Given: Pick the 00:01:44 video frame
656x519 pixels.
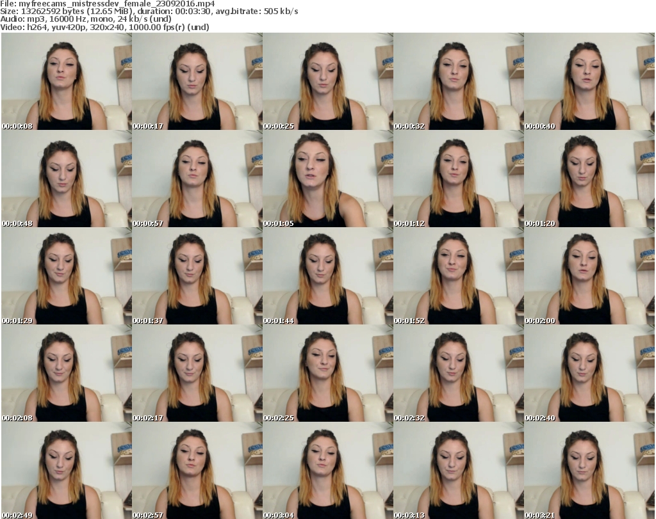Looking at the screenshot, I should click(x=327, y=276).
